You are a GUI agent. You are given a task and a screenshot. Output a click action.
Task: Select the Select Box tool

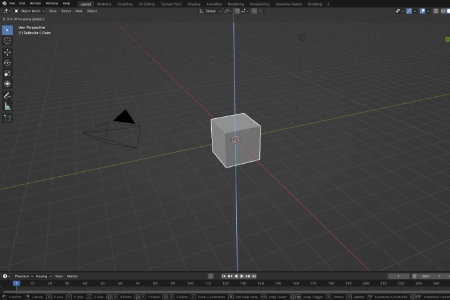click(7, 30)
